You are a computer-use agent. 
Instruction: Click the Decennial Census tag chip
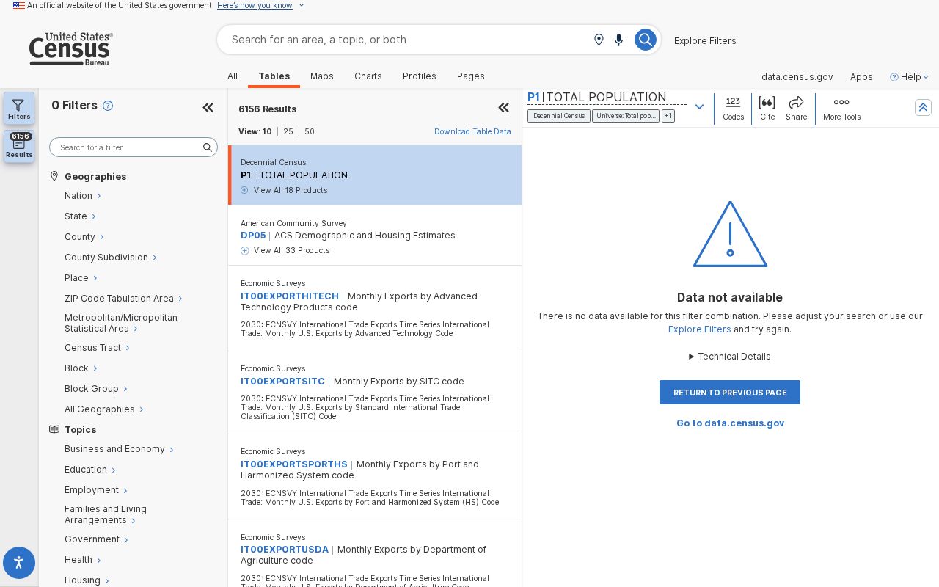(x=559, y=116)
